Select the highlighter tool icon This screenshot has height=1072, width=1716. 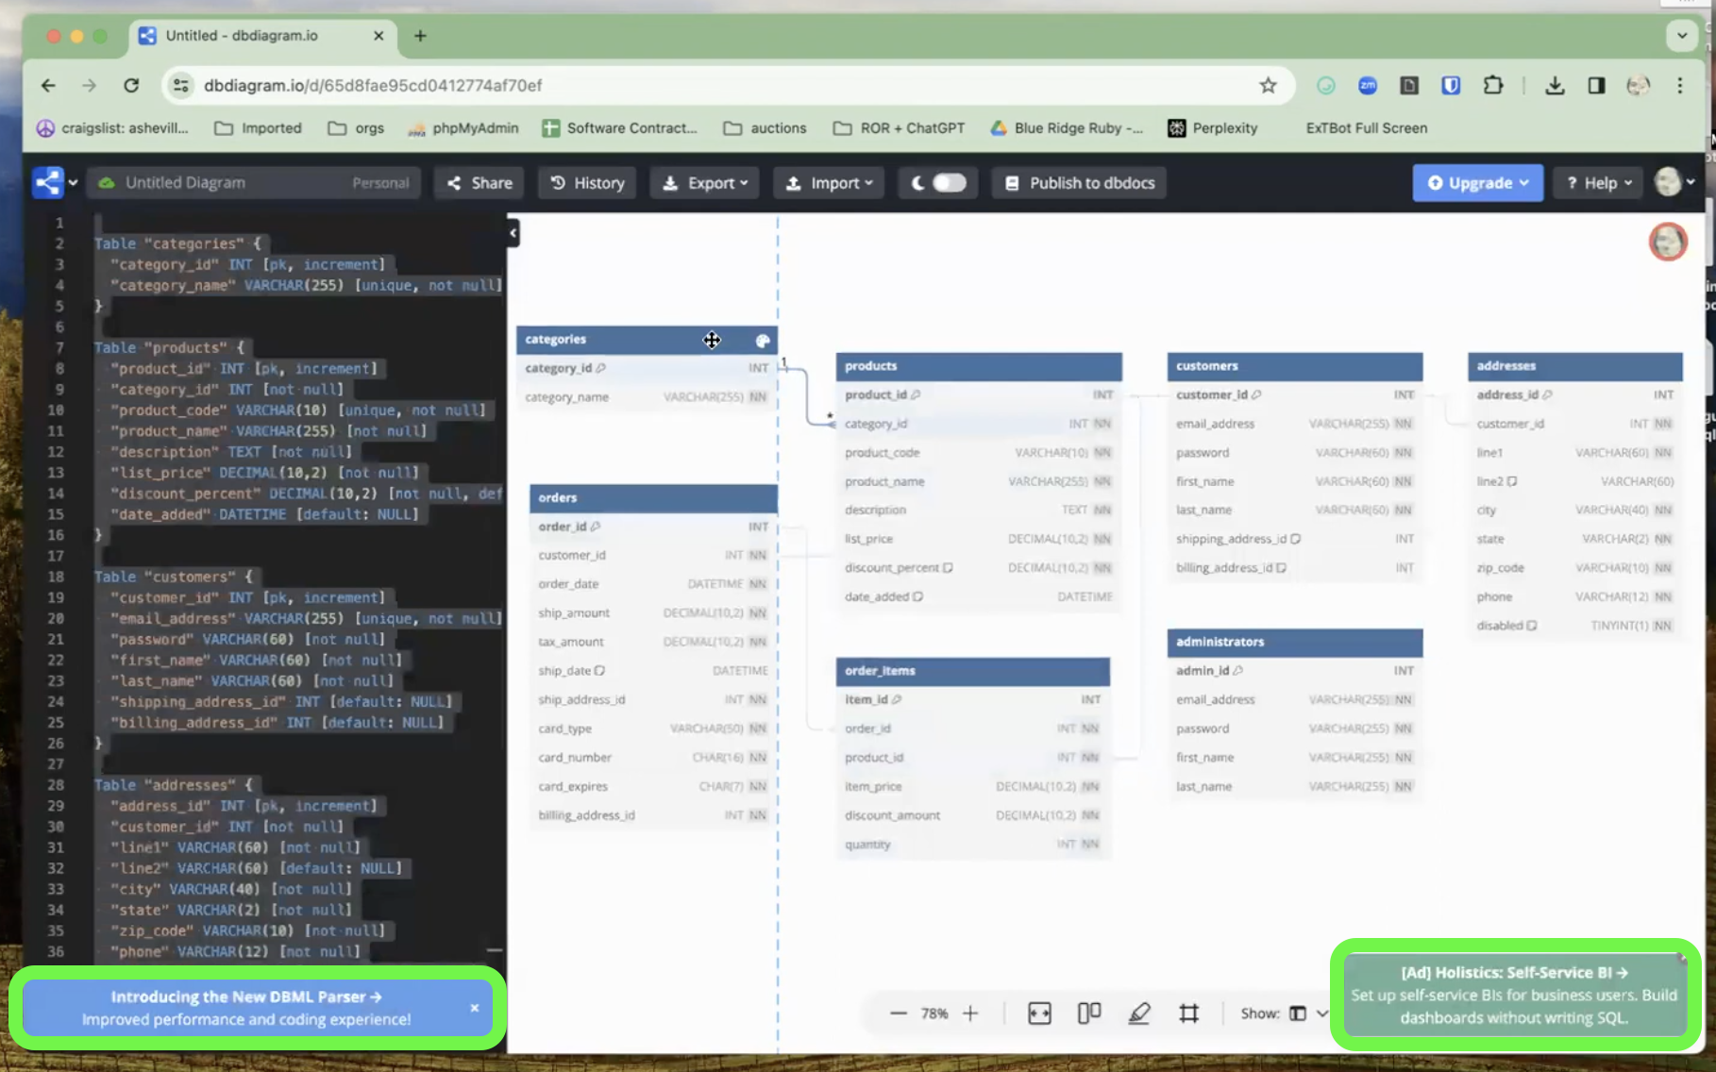[1139, 1013]
